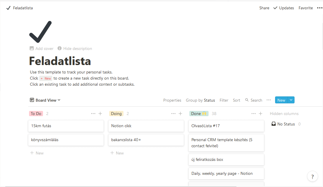The width and height of the screenshot is (323, 187).
Task: Click + New under To Do column
Action: 37,153
